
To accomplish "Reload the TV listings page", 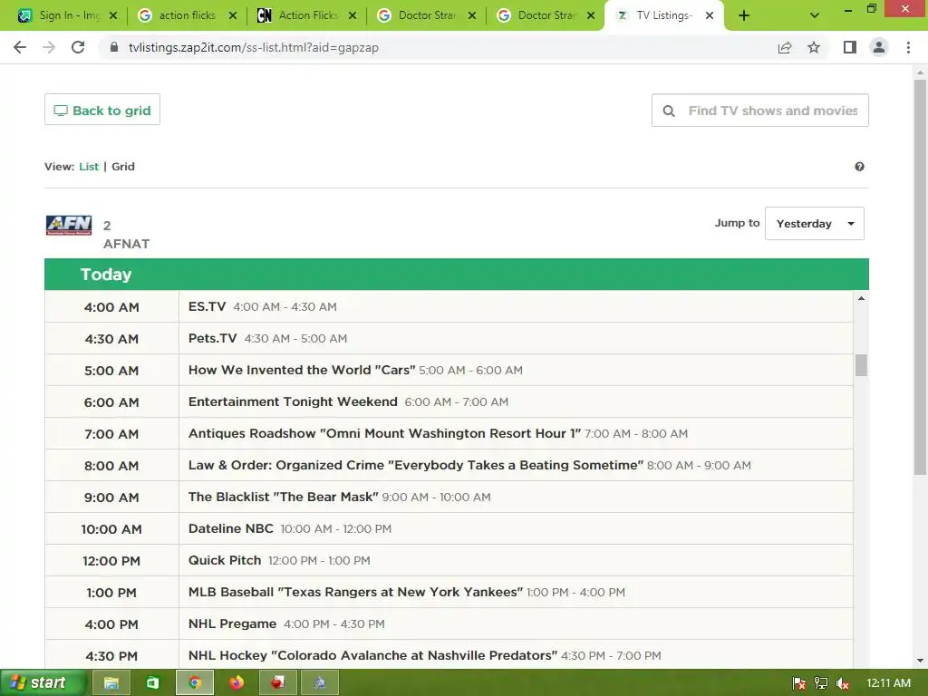I will (78, 47).
